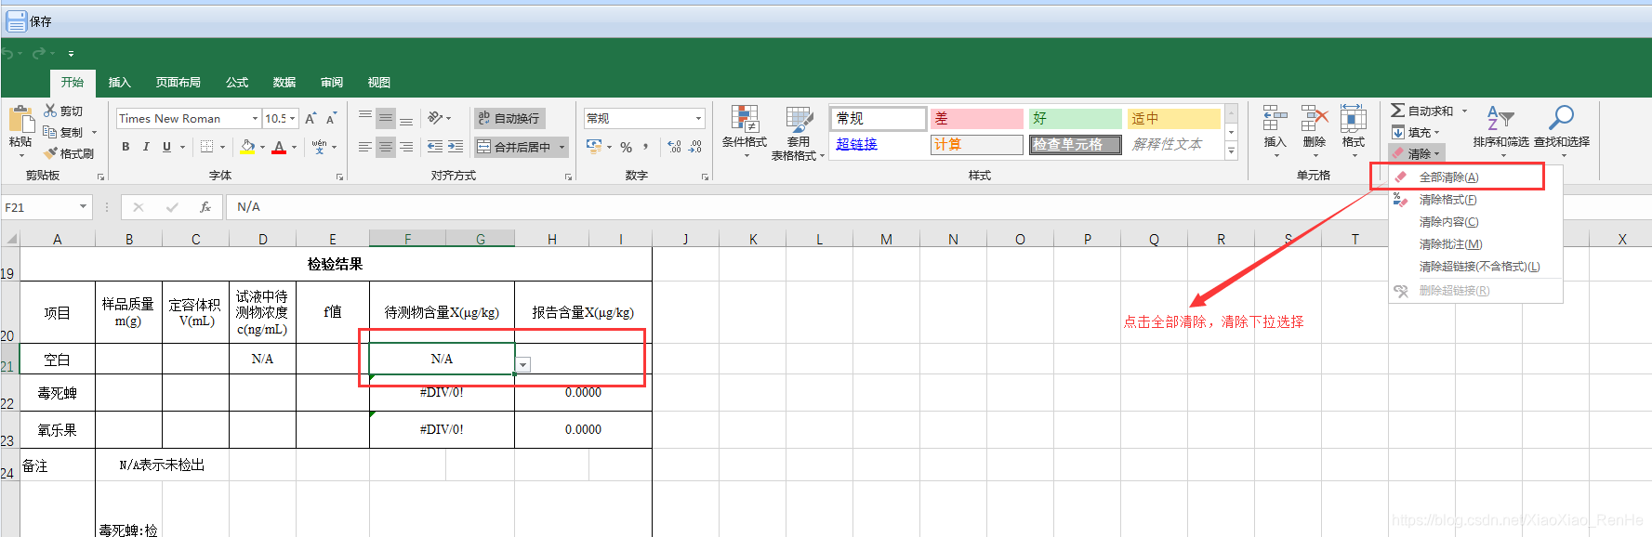Align text right

(x=406, y=147)
